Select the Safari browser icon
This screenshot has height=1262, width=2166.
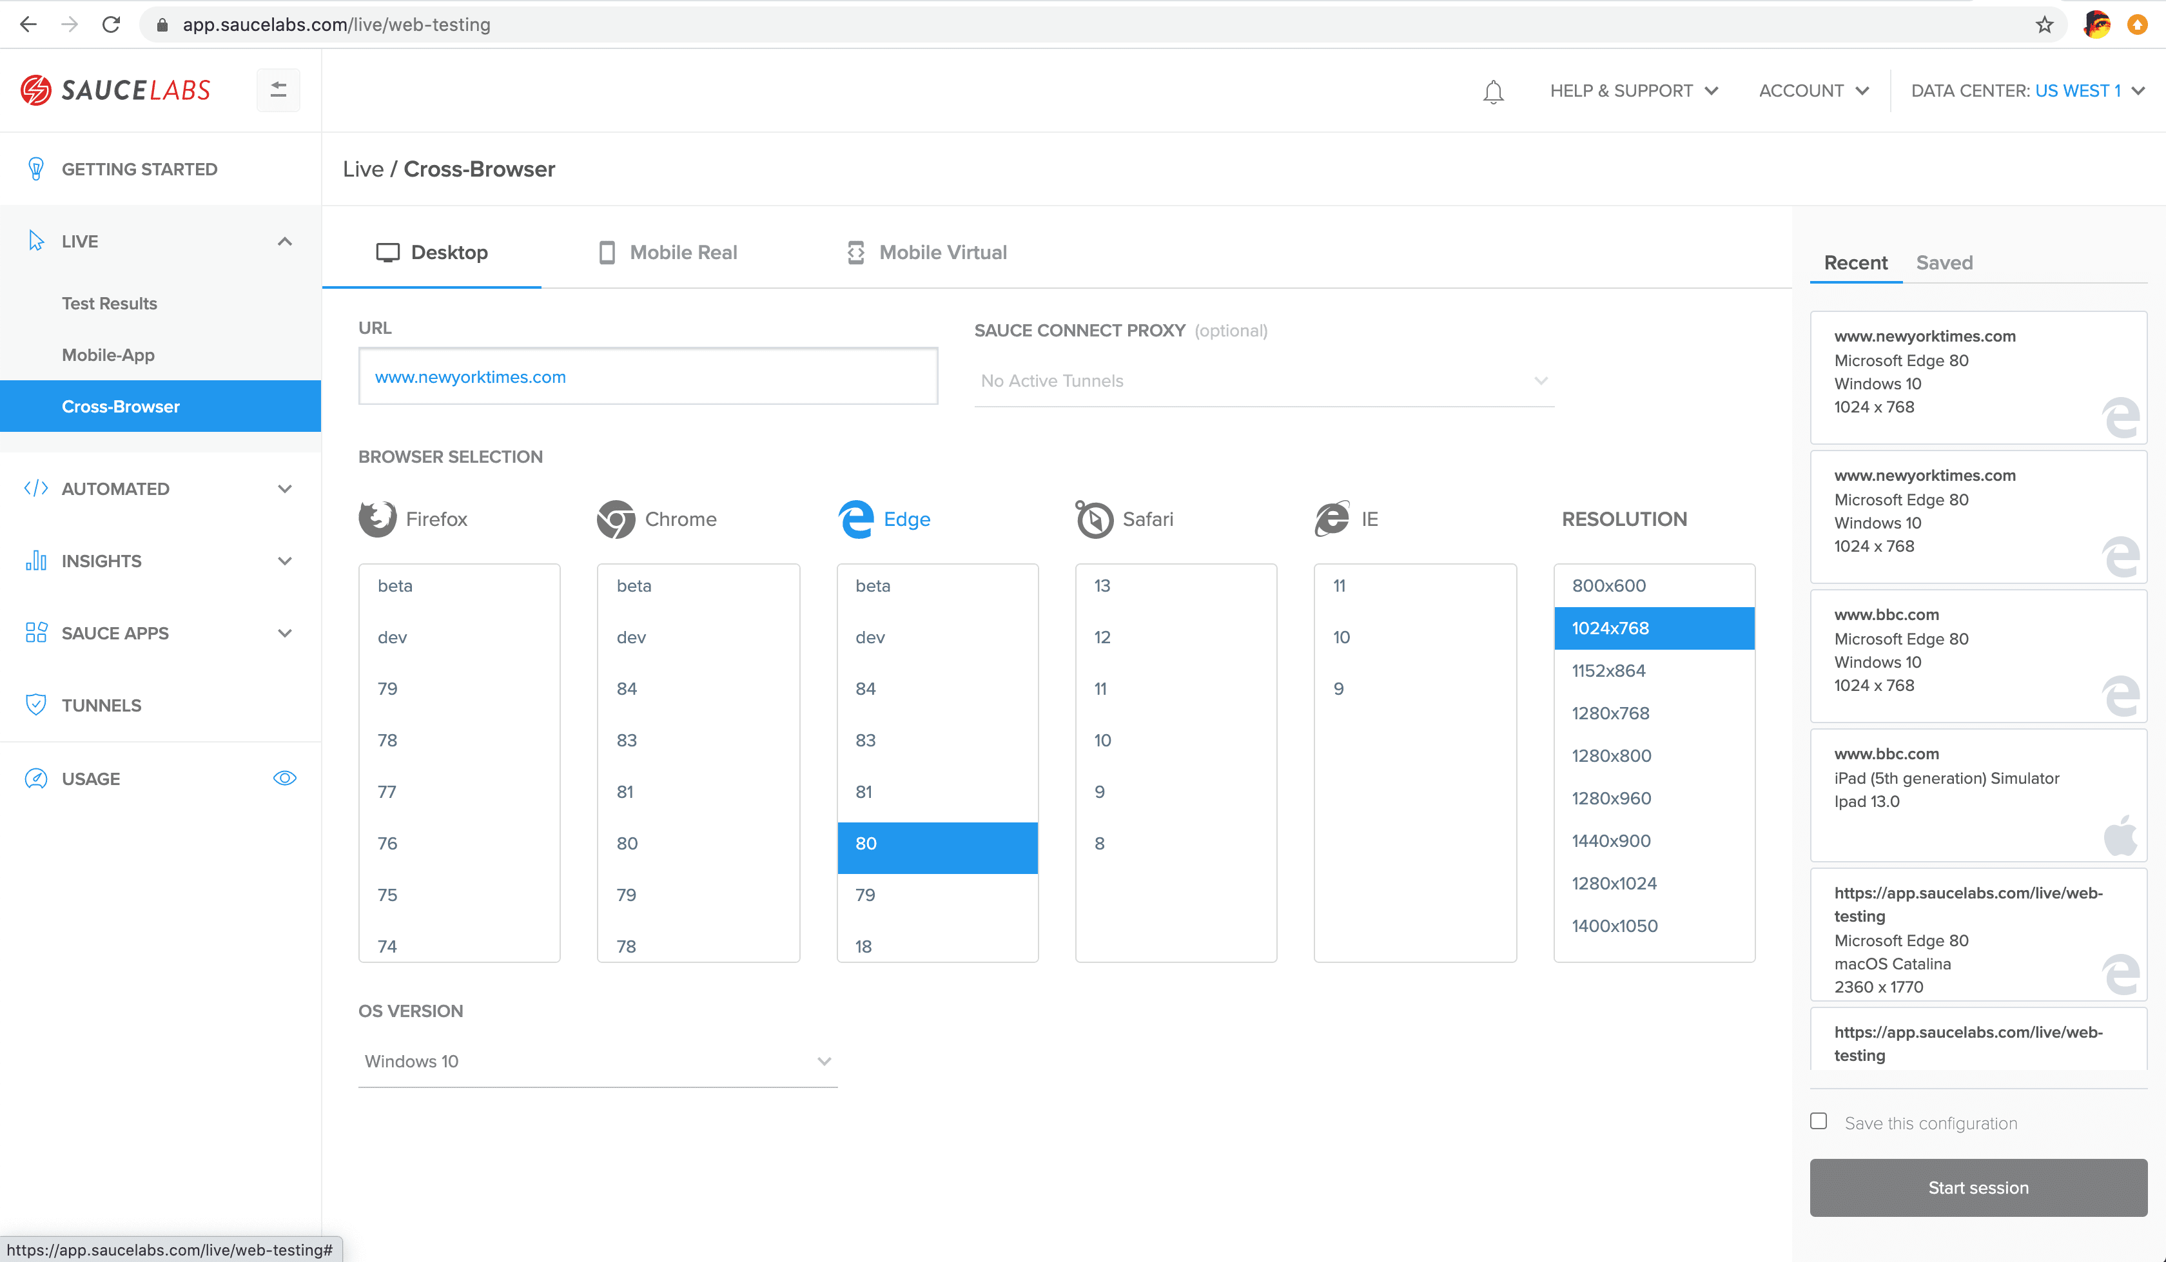[1093, 518]
